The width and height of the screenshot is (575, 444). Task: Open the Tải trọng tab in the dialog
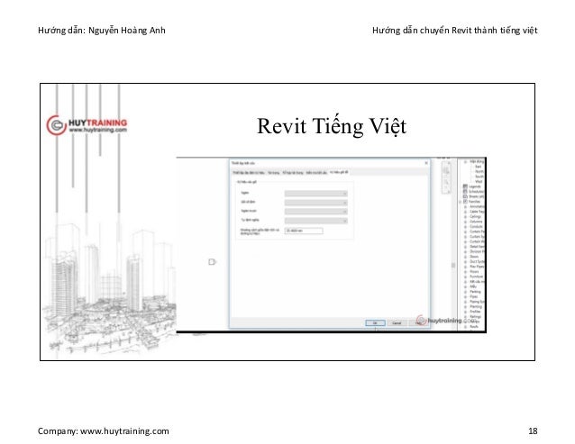[274, 173]
